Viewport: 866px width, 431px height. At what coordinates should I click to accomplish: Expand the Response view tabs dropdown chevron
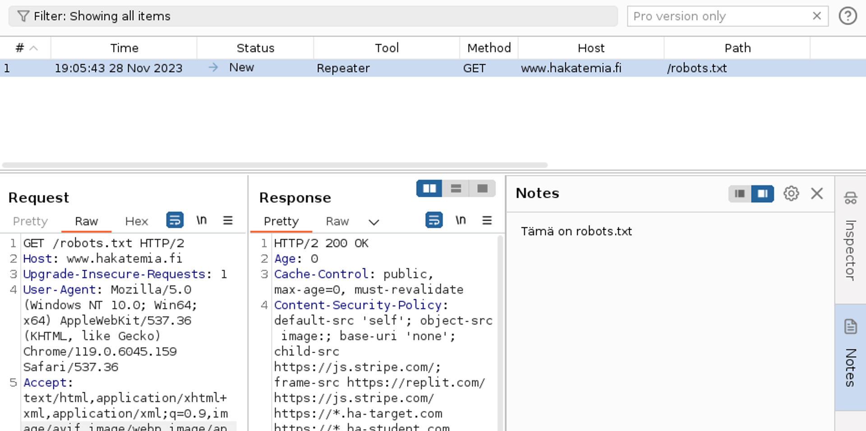pyautogui.click(x=374, y=222)
